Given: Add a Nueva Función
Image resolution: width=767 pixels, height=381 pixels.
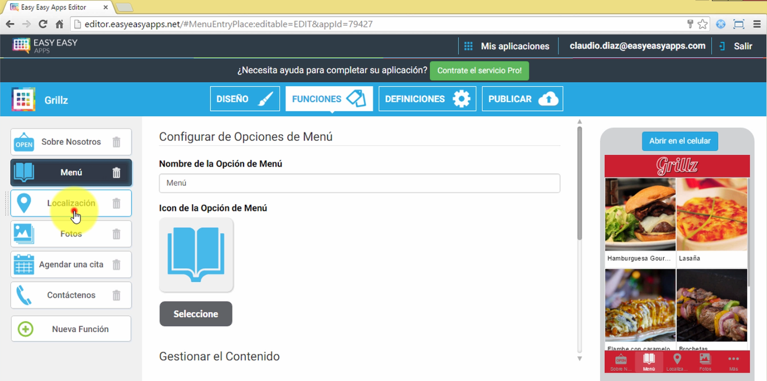Looking at the screenshot, I should [x=71, y=329].
